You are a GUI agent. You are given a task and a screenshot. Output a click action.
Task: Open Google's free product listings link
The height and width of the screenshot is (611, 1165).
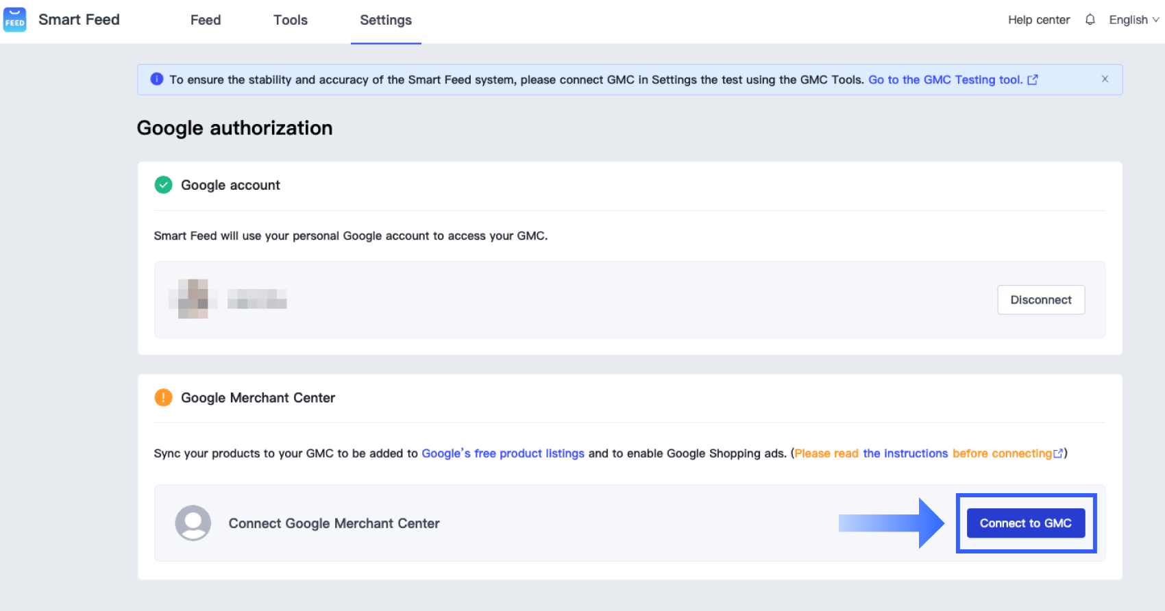point(503,453)
